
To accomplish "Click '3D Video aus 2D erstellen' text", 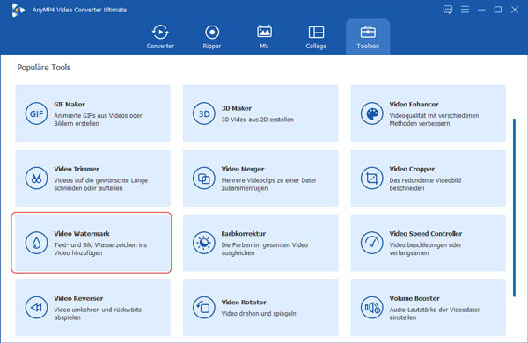I will 258,120.
